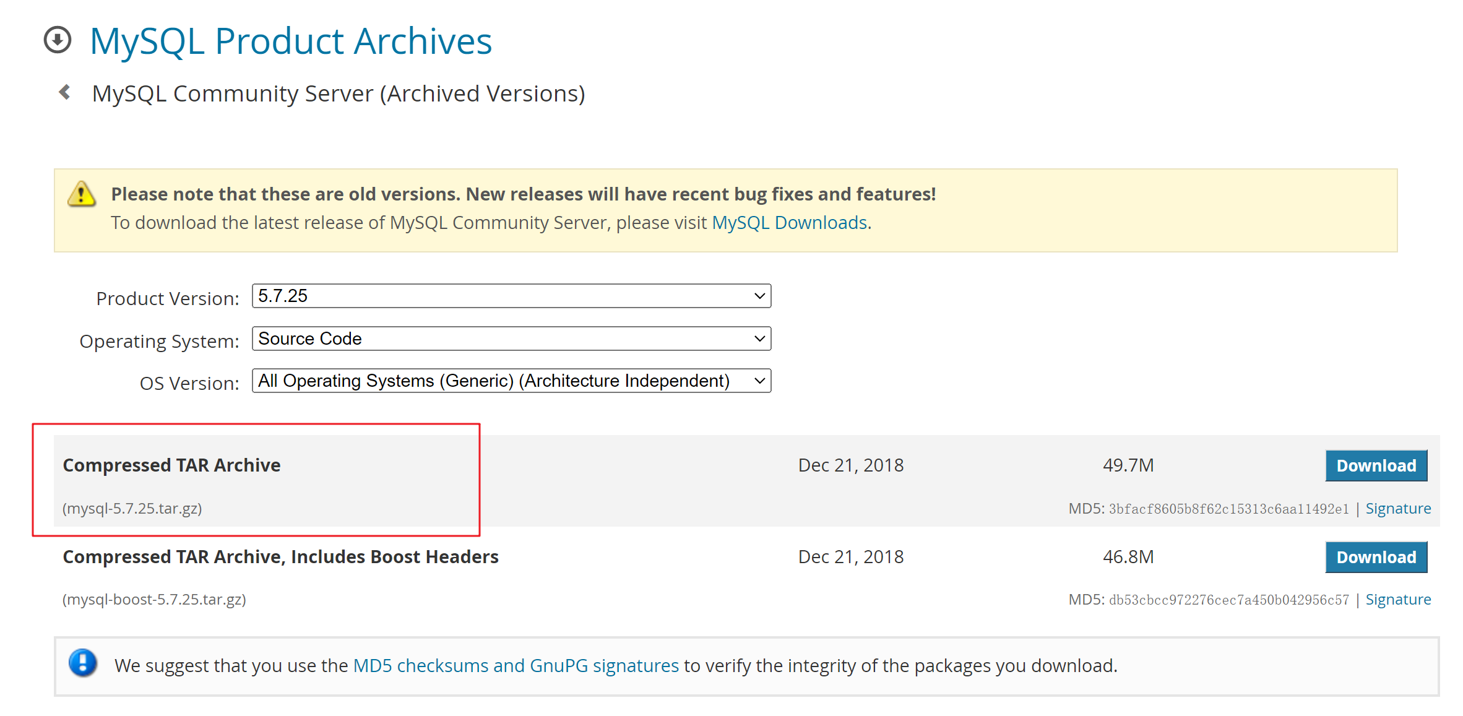Expand the OS Version dropdown
1463x716 pixels.
click(511, 381)
